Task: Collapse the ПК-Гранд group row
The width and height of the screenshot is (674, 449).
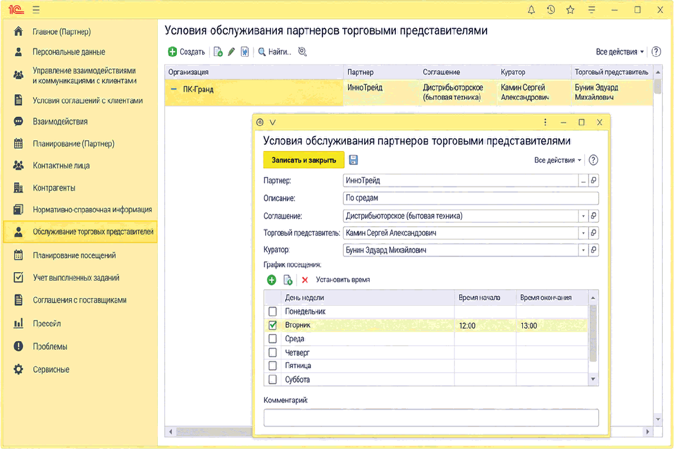Action: 174,89
